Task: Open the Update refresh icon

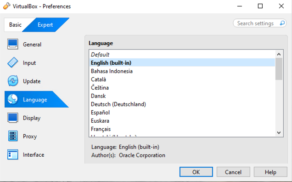Action: (13, 81)
